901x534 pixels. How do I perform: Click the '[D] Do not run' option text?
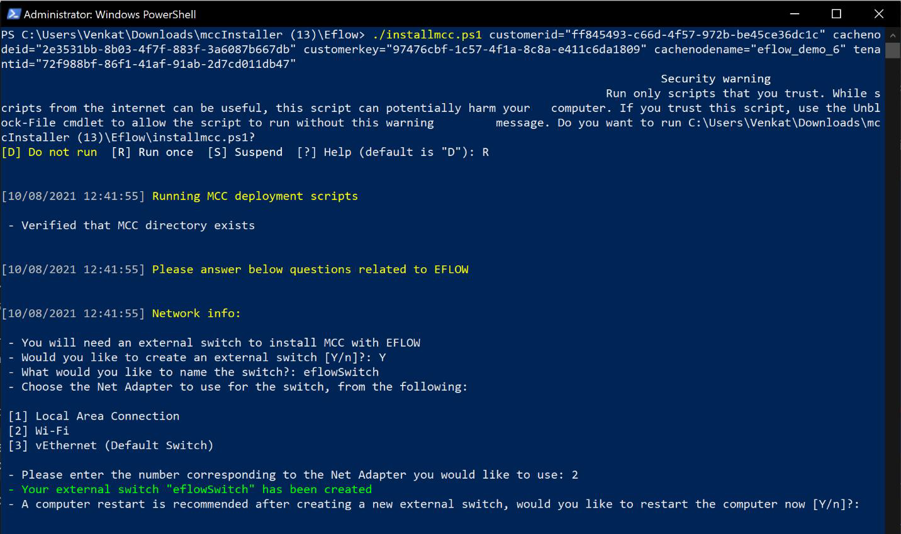[49, 152]
